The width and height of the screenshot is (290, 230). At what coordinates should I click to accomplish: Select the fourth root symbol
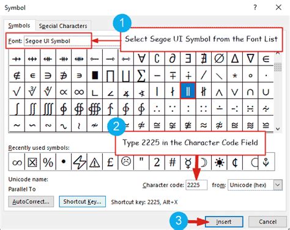[48, 91]
